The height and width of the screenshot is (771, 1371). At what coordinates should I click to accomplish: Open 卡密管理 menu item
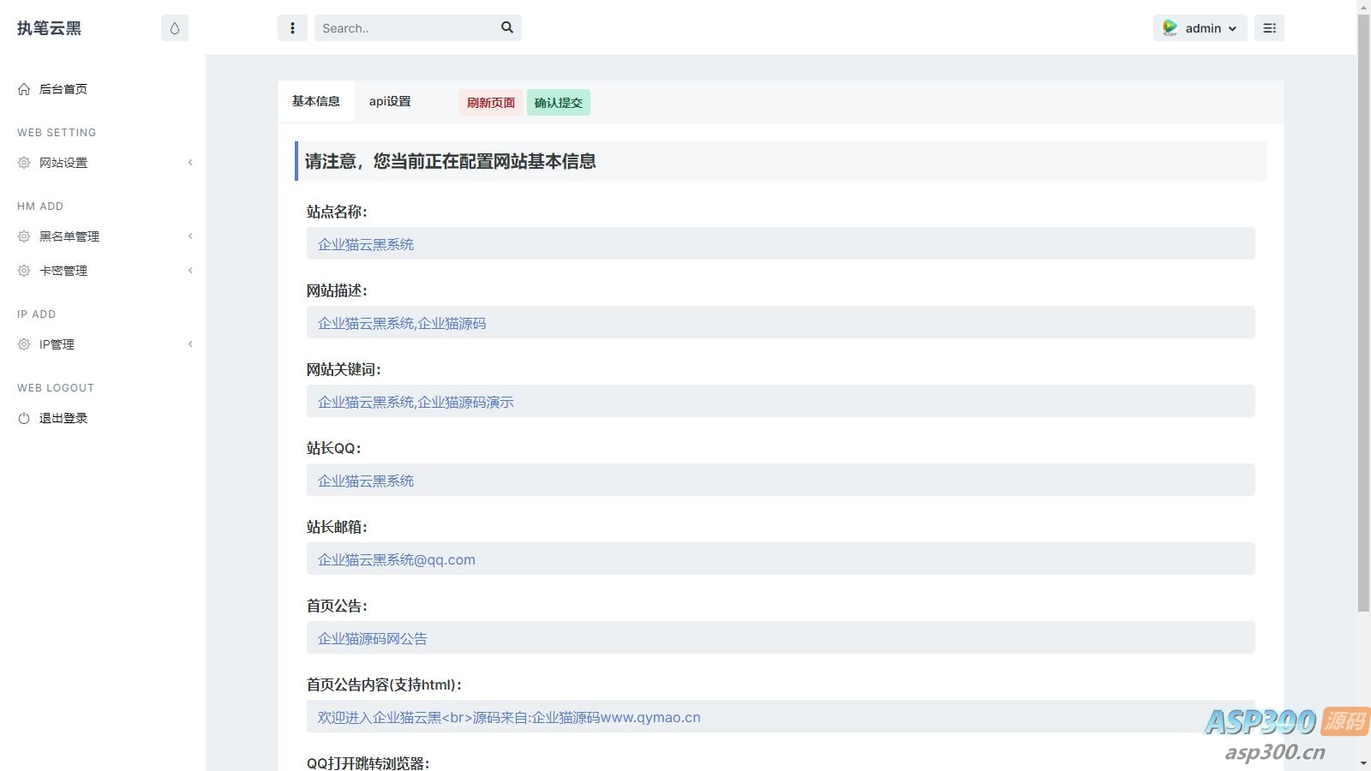(x=63, y=271)
